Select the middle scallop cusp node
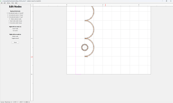Image resolution: width=173 pixels, height=103 pixels. pos(85,38)
